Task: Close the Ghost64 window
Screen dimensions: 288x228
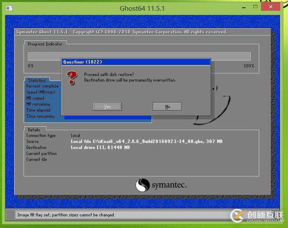Action: [x=270, y=7]
